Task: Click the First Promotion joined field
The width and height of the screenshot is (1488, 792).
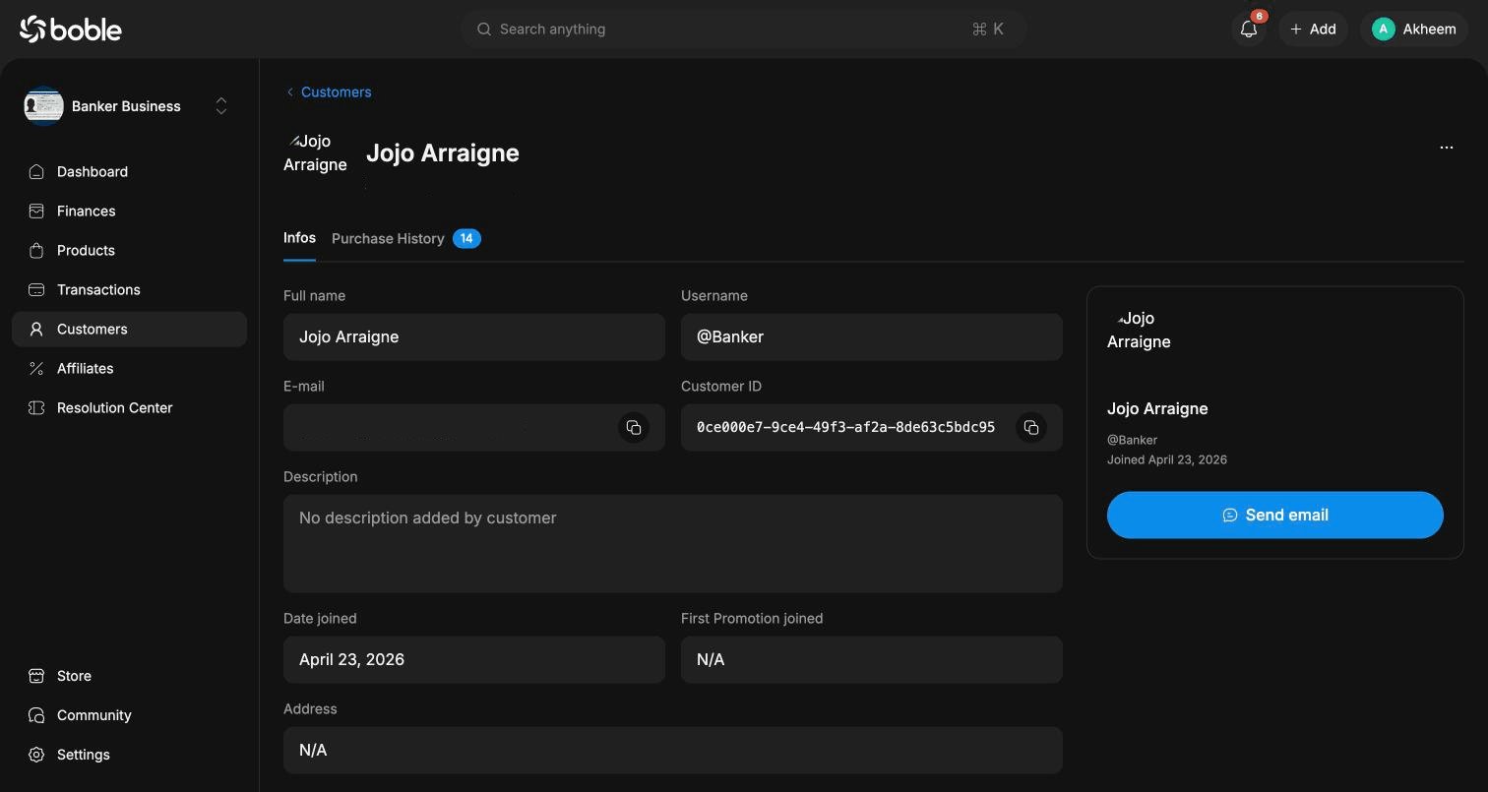Action: click(872, 660)
